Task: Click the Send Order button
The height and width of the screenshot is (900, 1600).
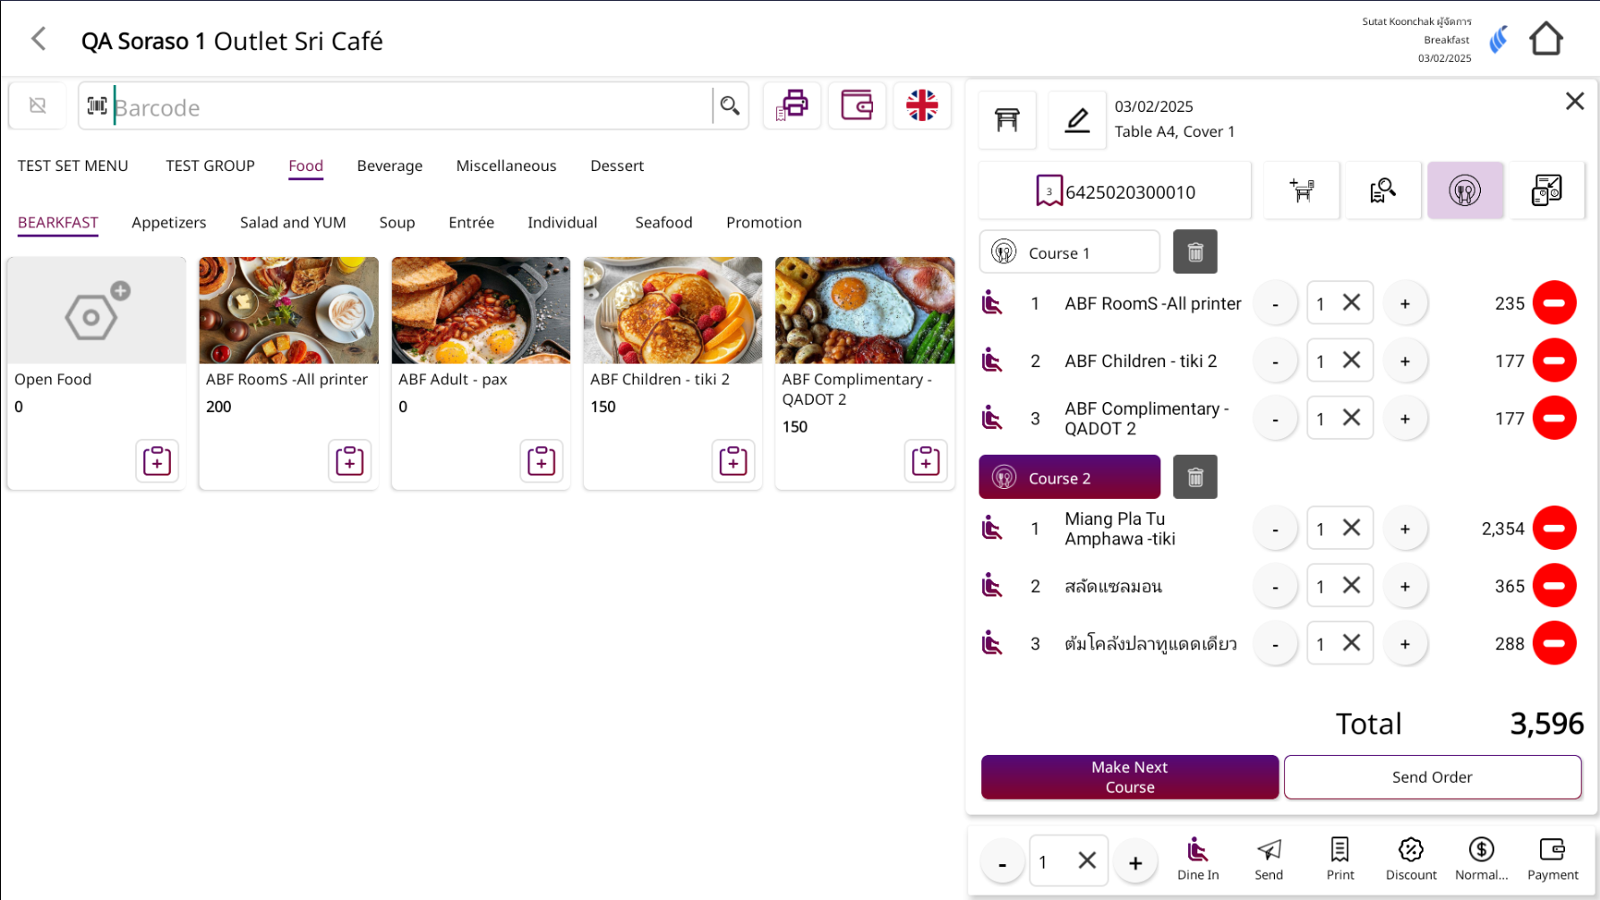Action: coord(1432,777)
